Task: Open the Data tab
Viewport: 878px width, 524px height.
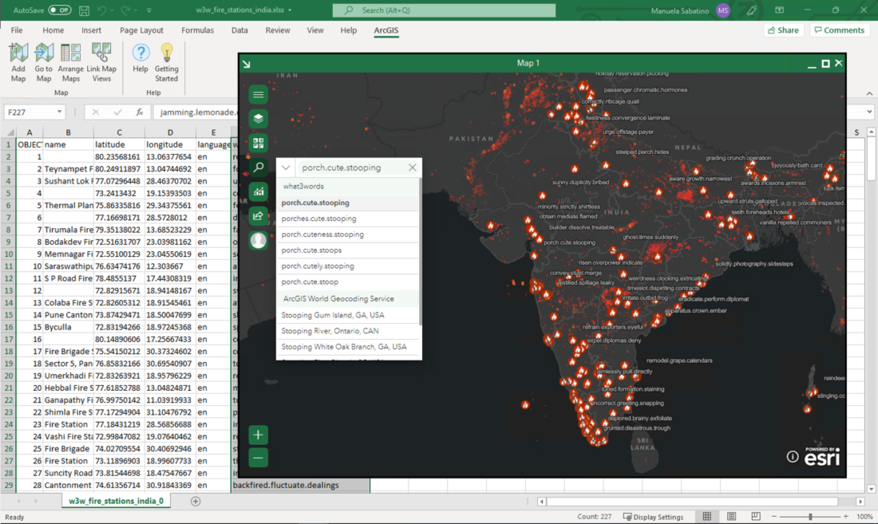Action: 239,30
